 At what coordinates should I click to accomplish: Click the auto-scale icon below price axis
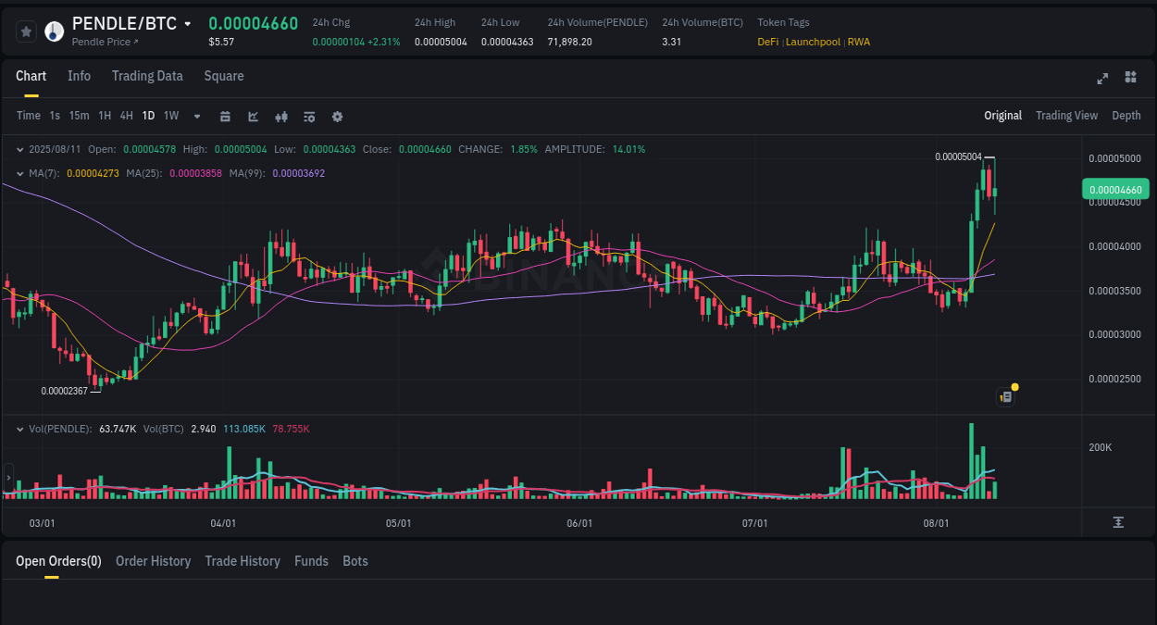click(x=1118, y=523)
